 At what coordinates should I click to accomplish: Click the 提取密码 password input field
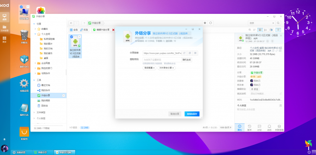[162, 59]
